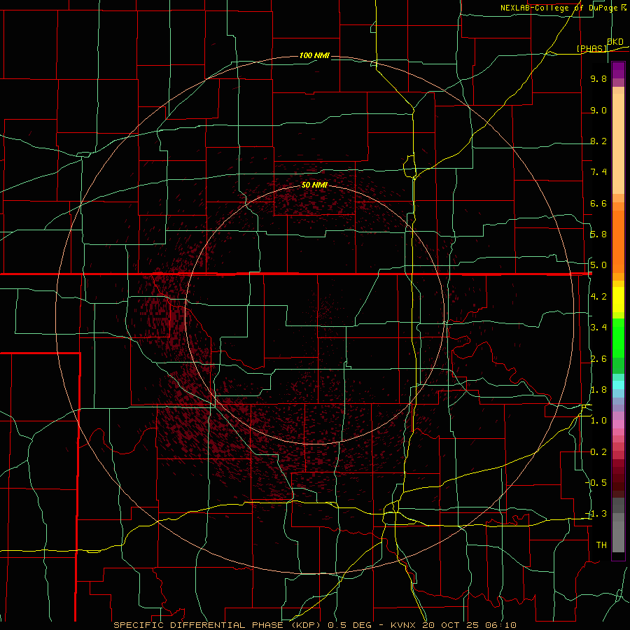Select the 0.2 value on the color scale
The image size is (630, 630).
[598, 452]
